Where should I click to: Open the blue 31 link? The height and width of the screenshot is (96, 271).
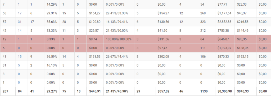tap(20, 22)
